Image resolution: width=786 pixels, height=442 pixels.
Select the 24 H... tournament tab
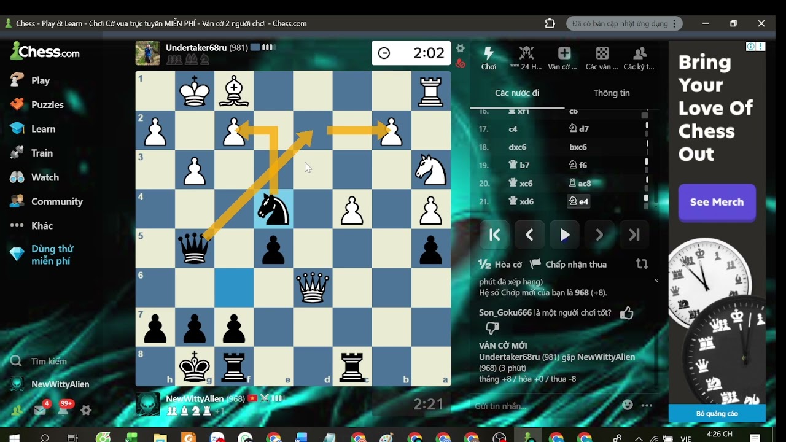[526, 58]
